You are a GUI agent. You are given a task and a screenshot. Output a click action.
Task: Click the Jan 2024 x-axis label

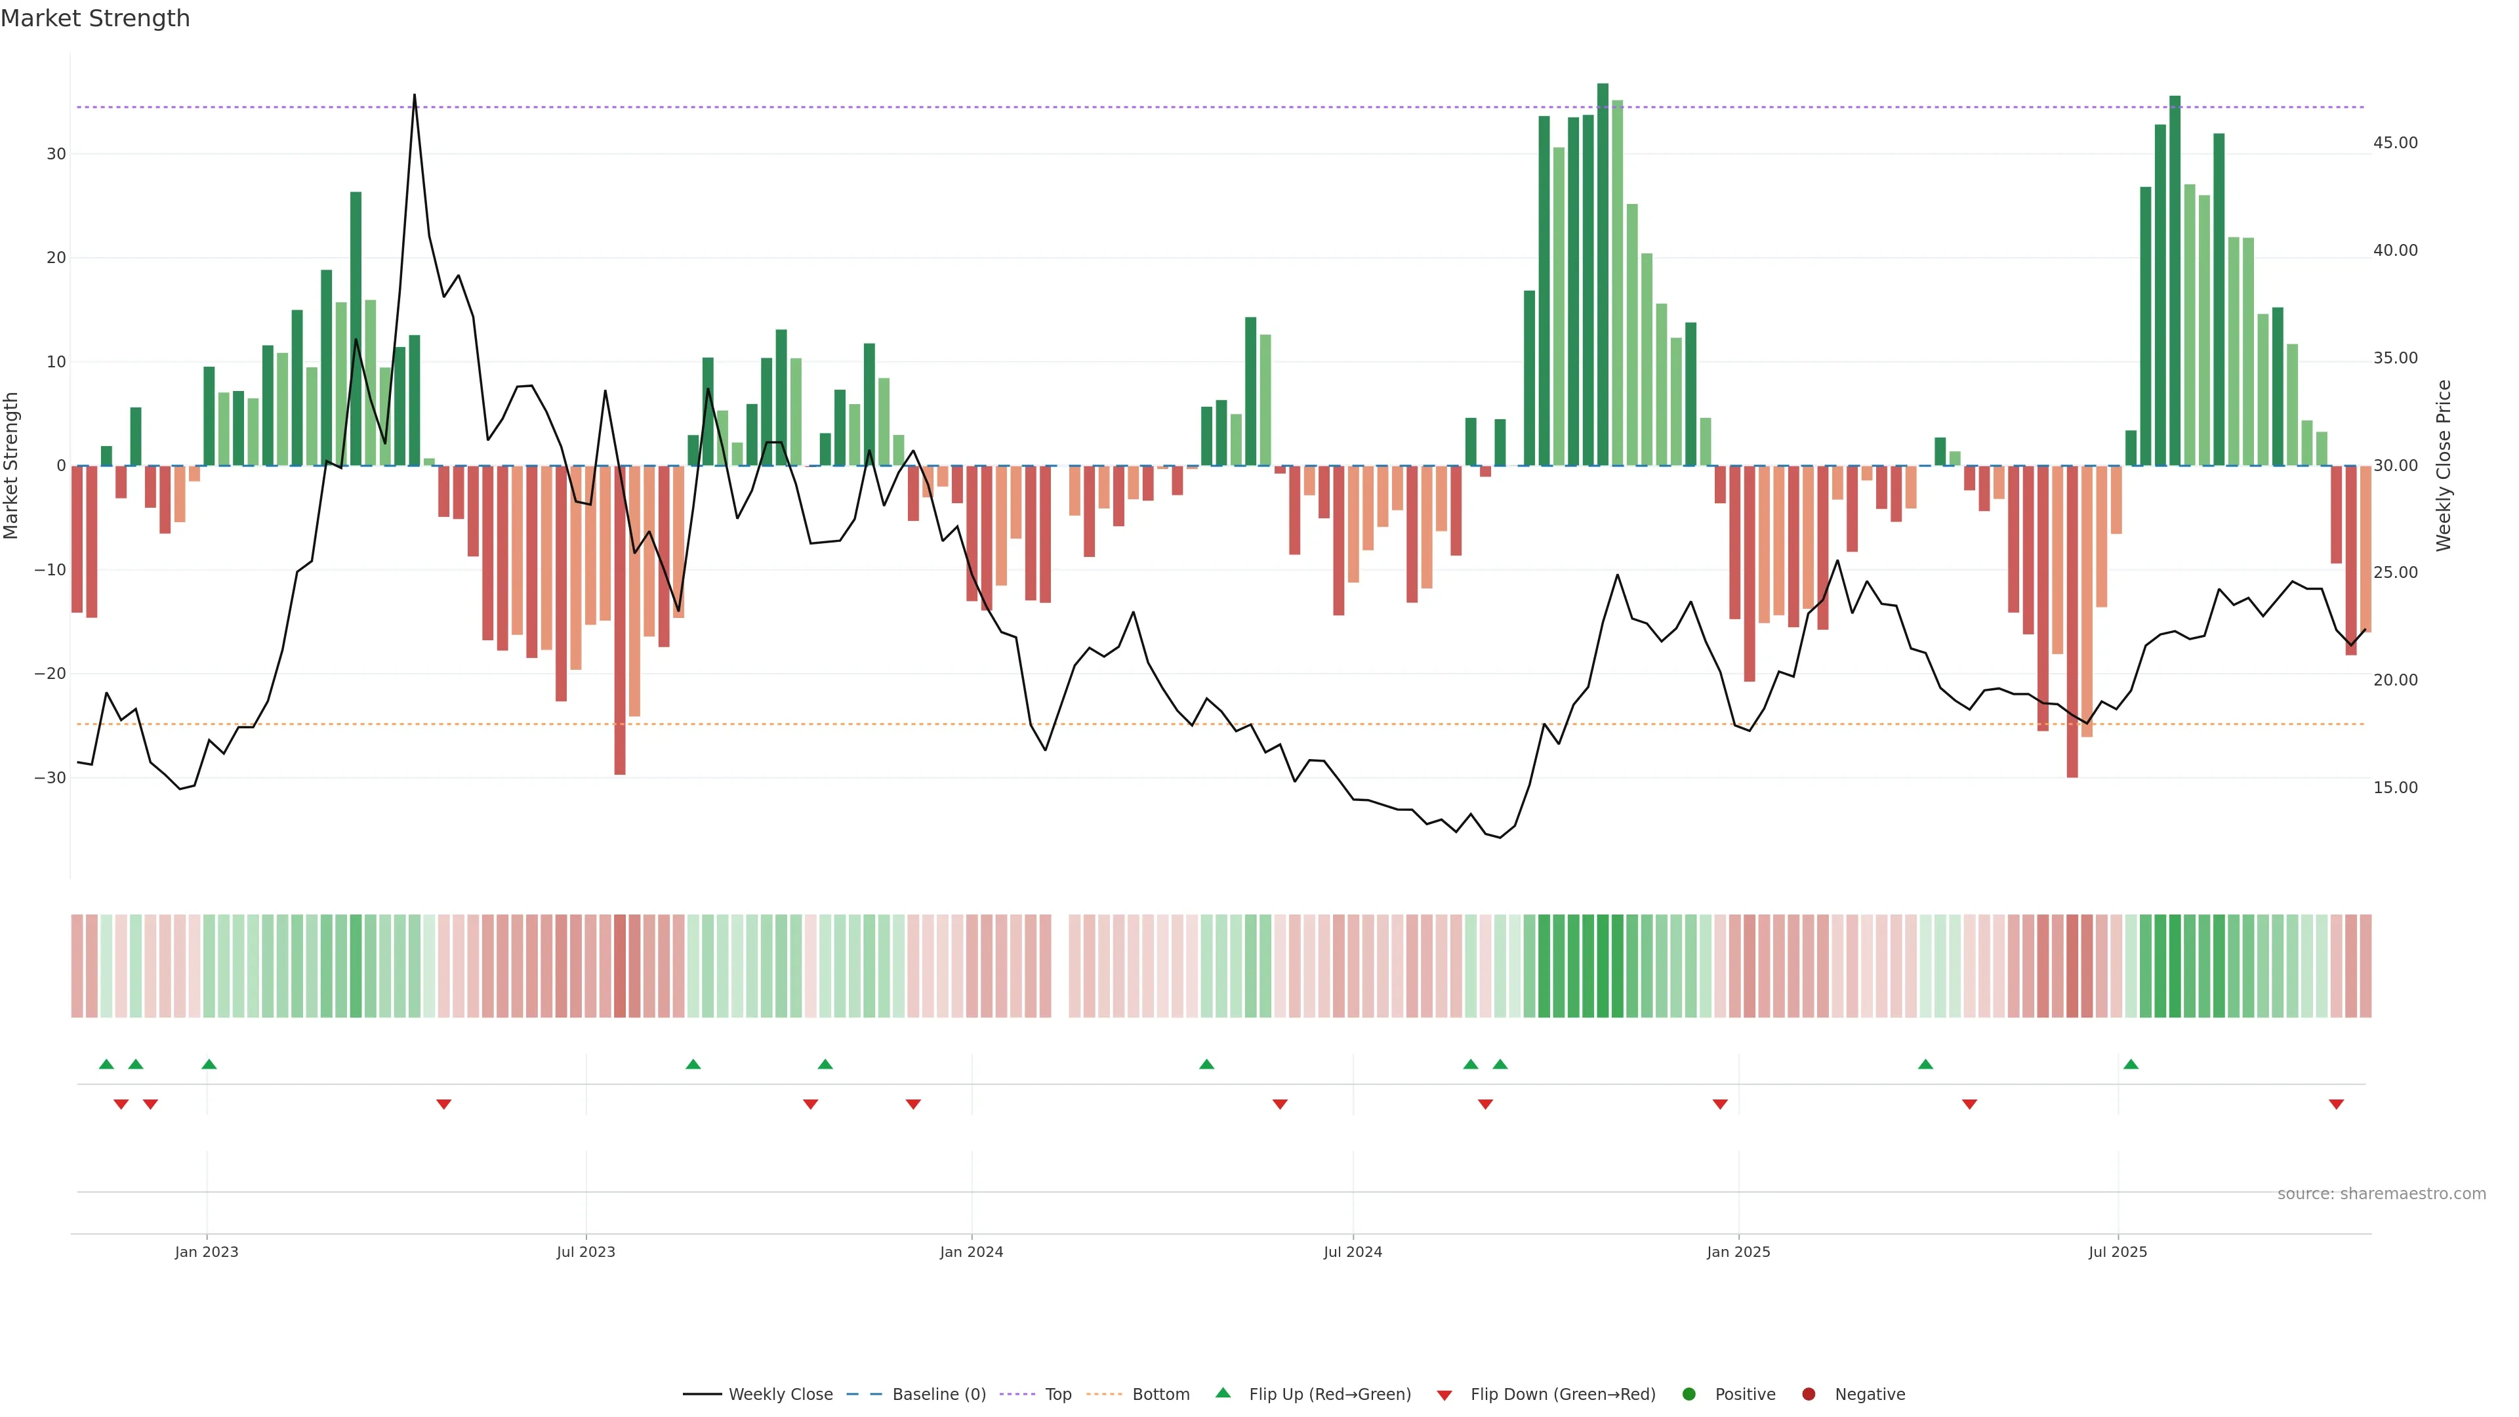[x=971, y=1252]
